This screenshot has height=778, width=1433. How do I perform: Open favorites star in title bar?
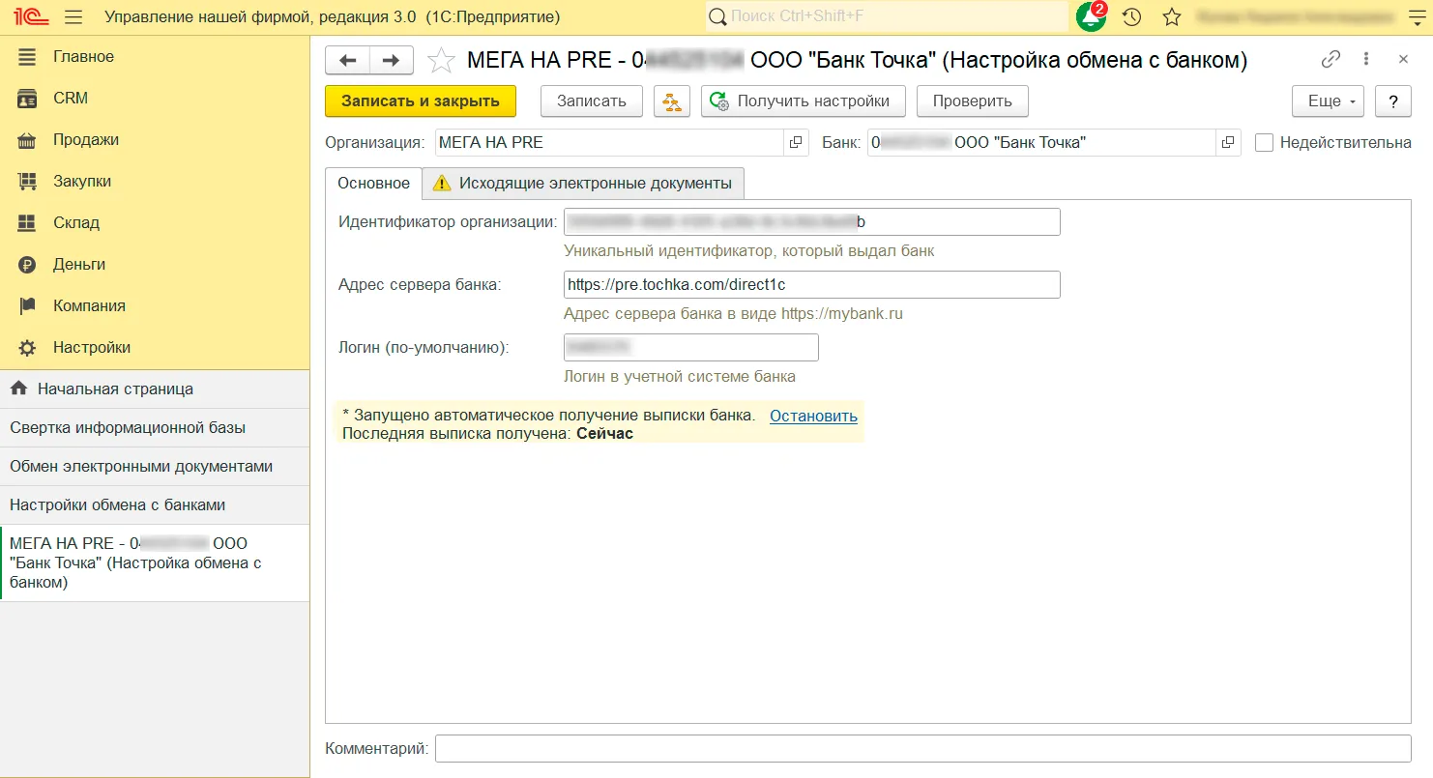click(x=1172, y=16)
